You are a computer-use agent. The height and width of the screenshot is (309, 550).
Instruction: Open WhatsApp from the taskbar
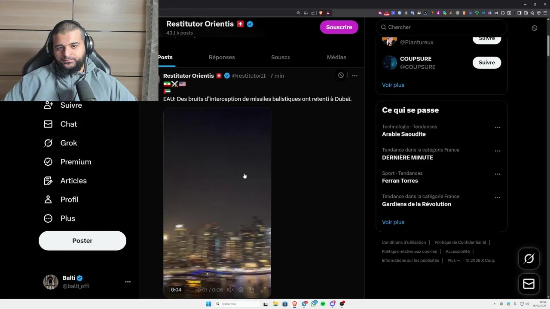[x=314, y=304]
